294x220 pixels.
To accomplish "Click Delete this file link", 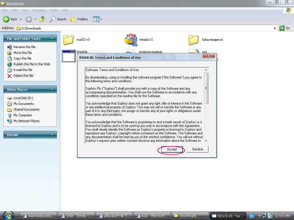I will point(23,76).
